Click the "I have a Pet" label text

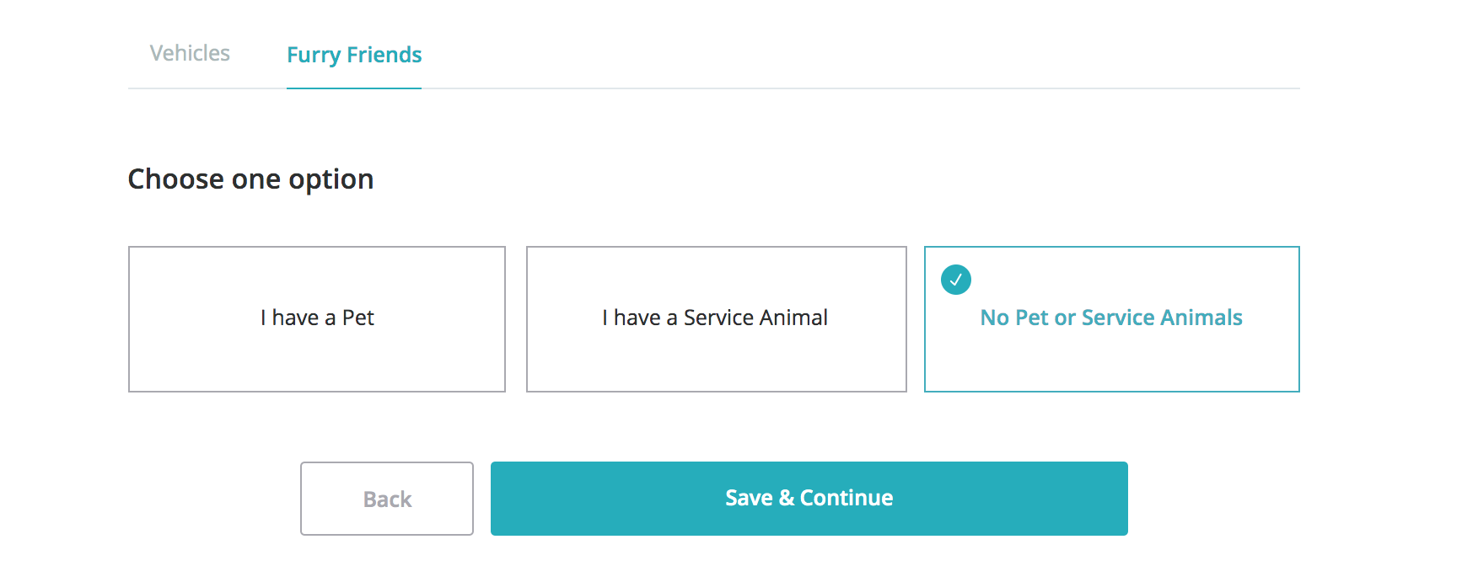317,318
